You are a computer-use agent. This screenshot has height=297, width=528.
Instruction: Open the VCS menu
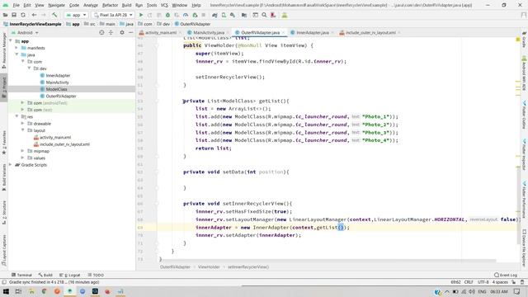(164, 6)
